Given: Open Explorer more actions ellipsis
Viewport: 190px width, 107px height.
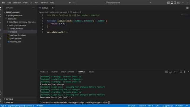Looking at the screenshot, I should [x=34, y=8].
